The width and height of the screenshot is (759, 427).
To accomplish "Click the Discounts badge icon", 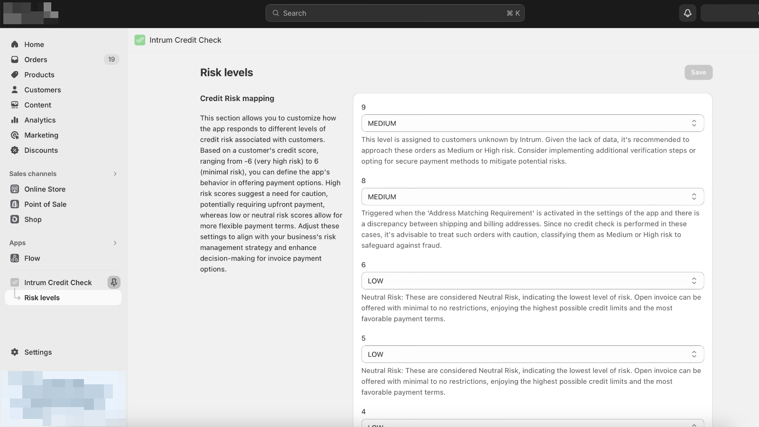I will [x=15, y=150].
